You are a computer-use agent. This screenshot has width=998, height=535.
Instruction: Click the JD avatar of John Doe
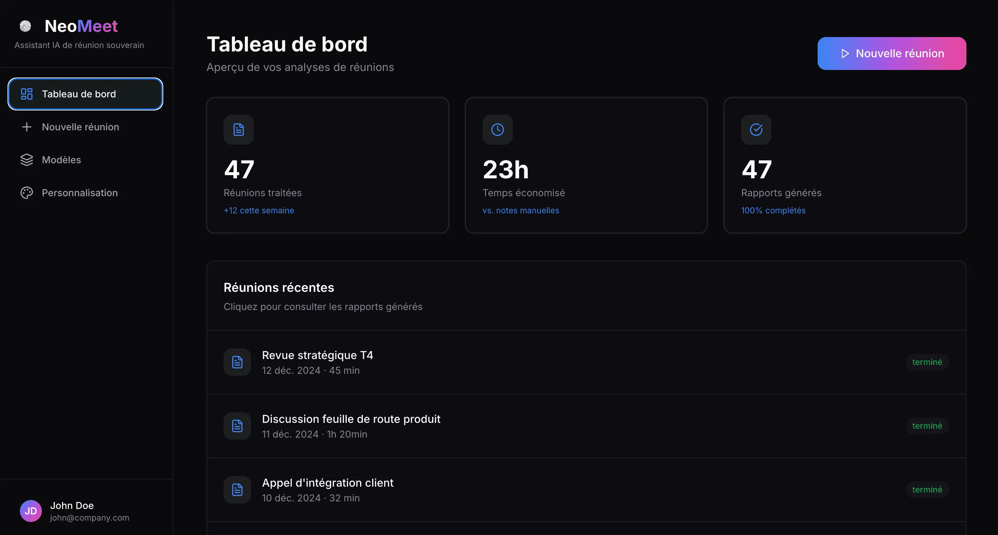click(30, 511)
